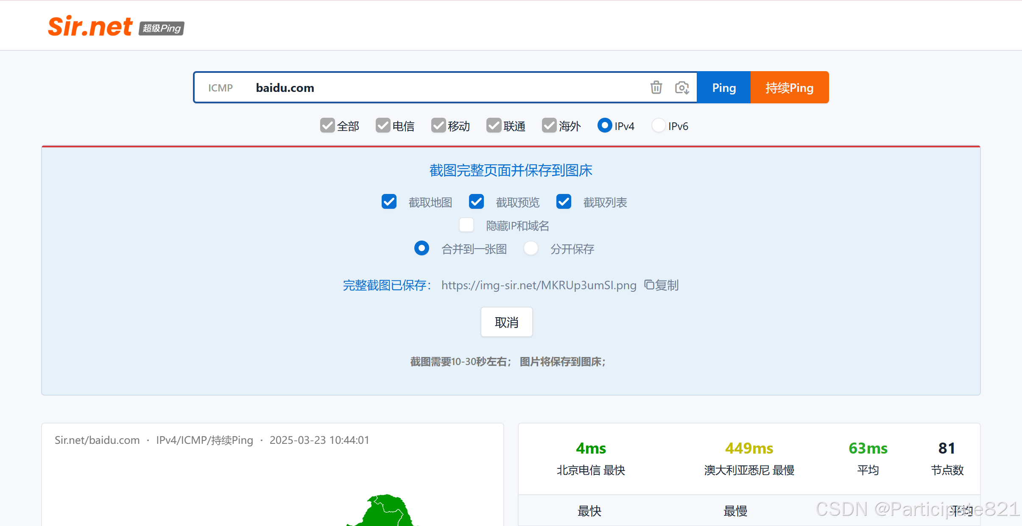
Task: Start a single Ping test
Action: click(723, 87)
